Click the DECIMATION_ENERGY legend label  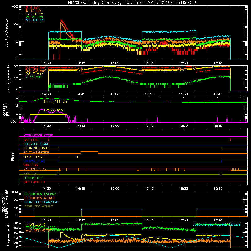click(x=40, y=194)
